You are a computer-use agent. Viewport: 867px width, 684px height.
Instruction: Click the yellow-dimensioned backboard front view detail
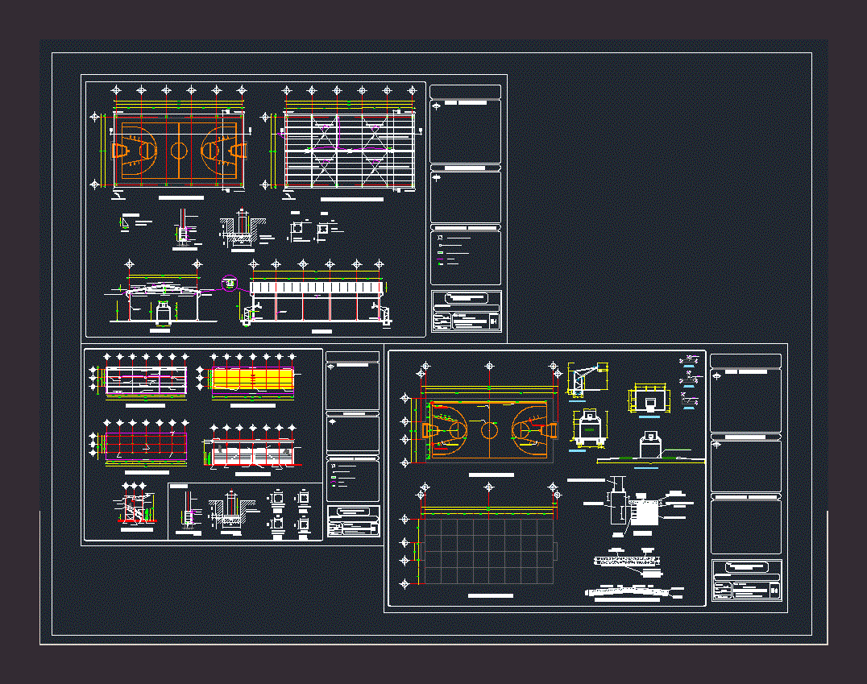[x=649, y=400]
